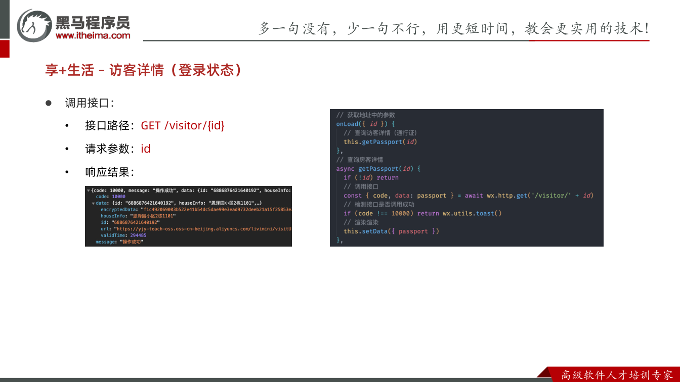Click the 接口路径 label
The image size is (680, 382).
click(110, 126)
